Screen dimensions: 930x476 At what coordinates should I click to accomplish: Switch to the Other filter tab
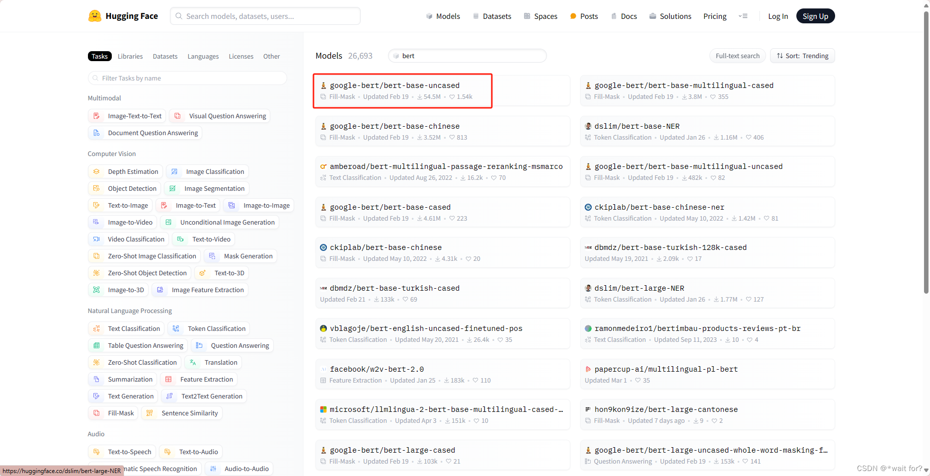point(271,56)
